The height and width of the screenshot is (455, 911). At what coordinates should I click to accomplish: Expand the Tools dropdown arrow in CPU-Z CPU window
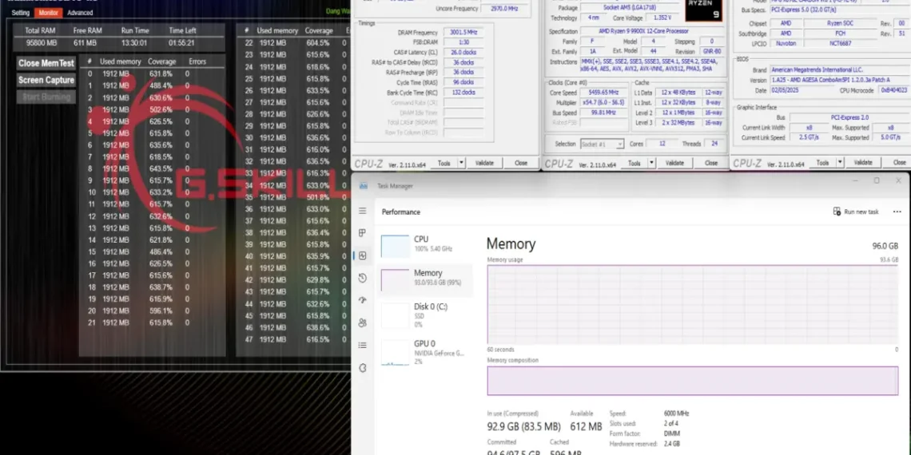(652, 163)
